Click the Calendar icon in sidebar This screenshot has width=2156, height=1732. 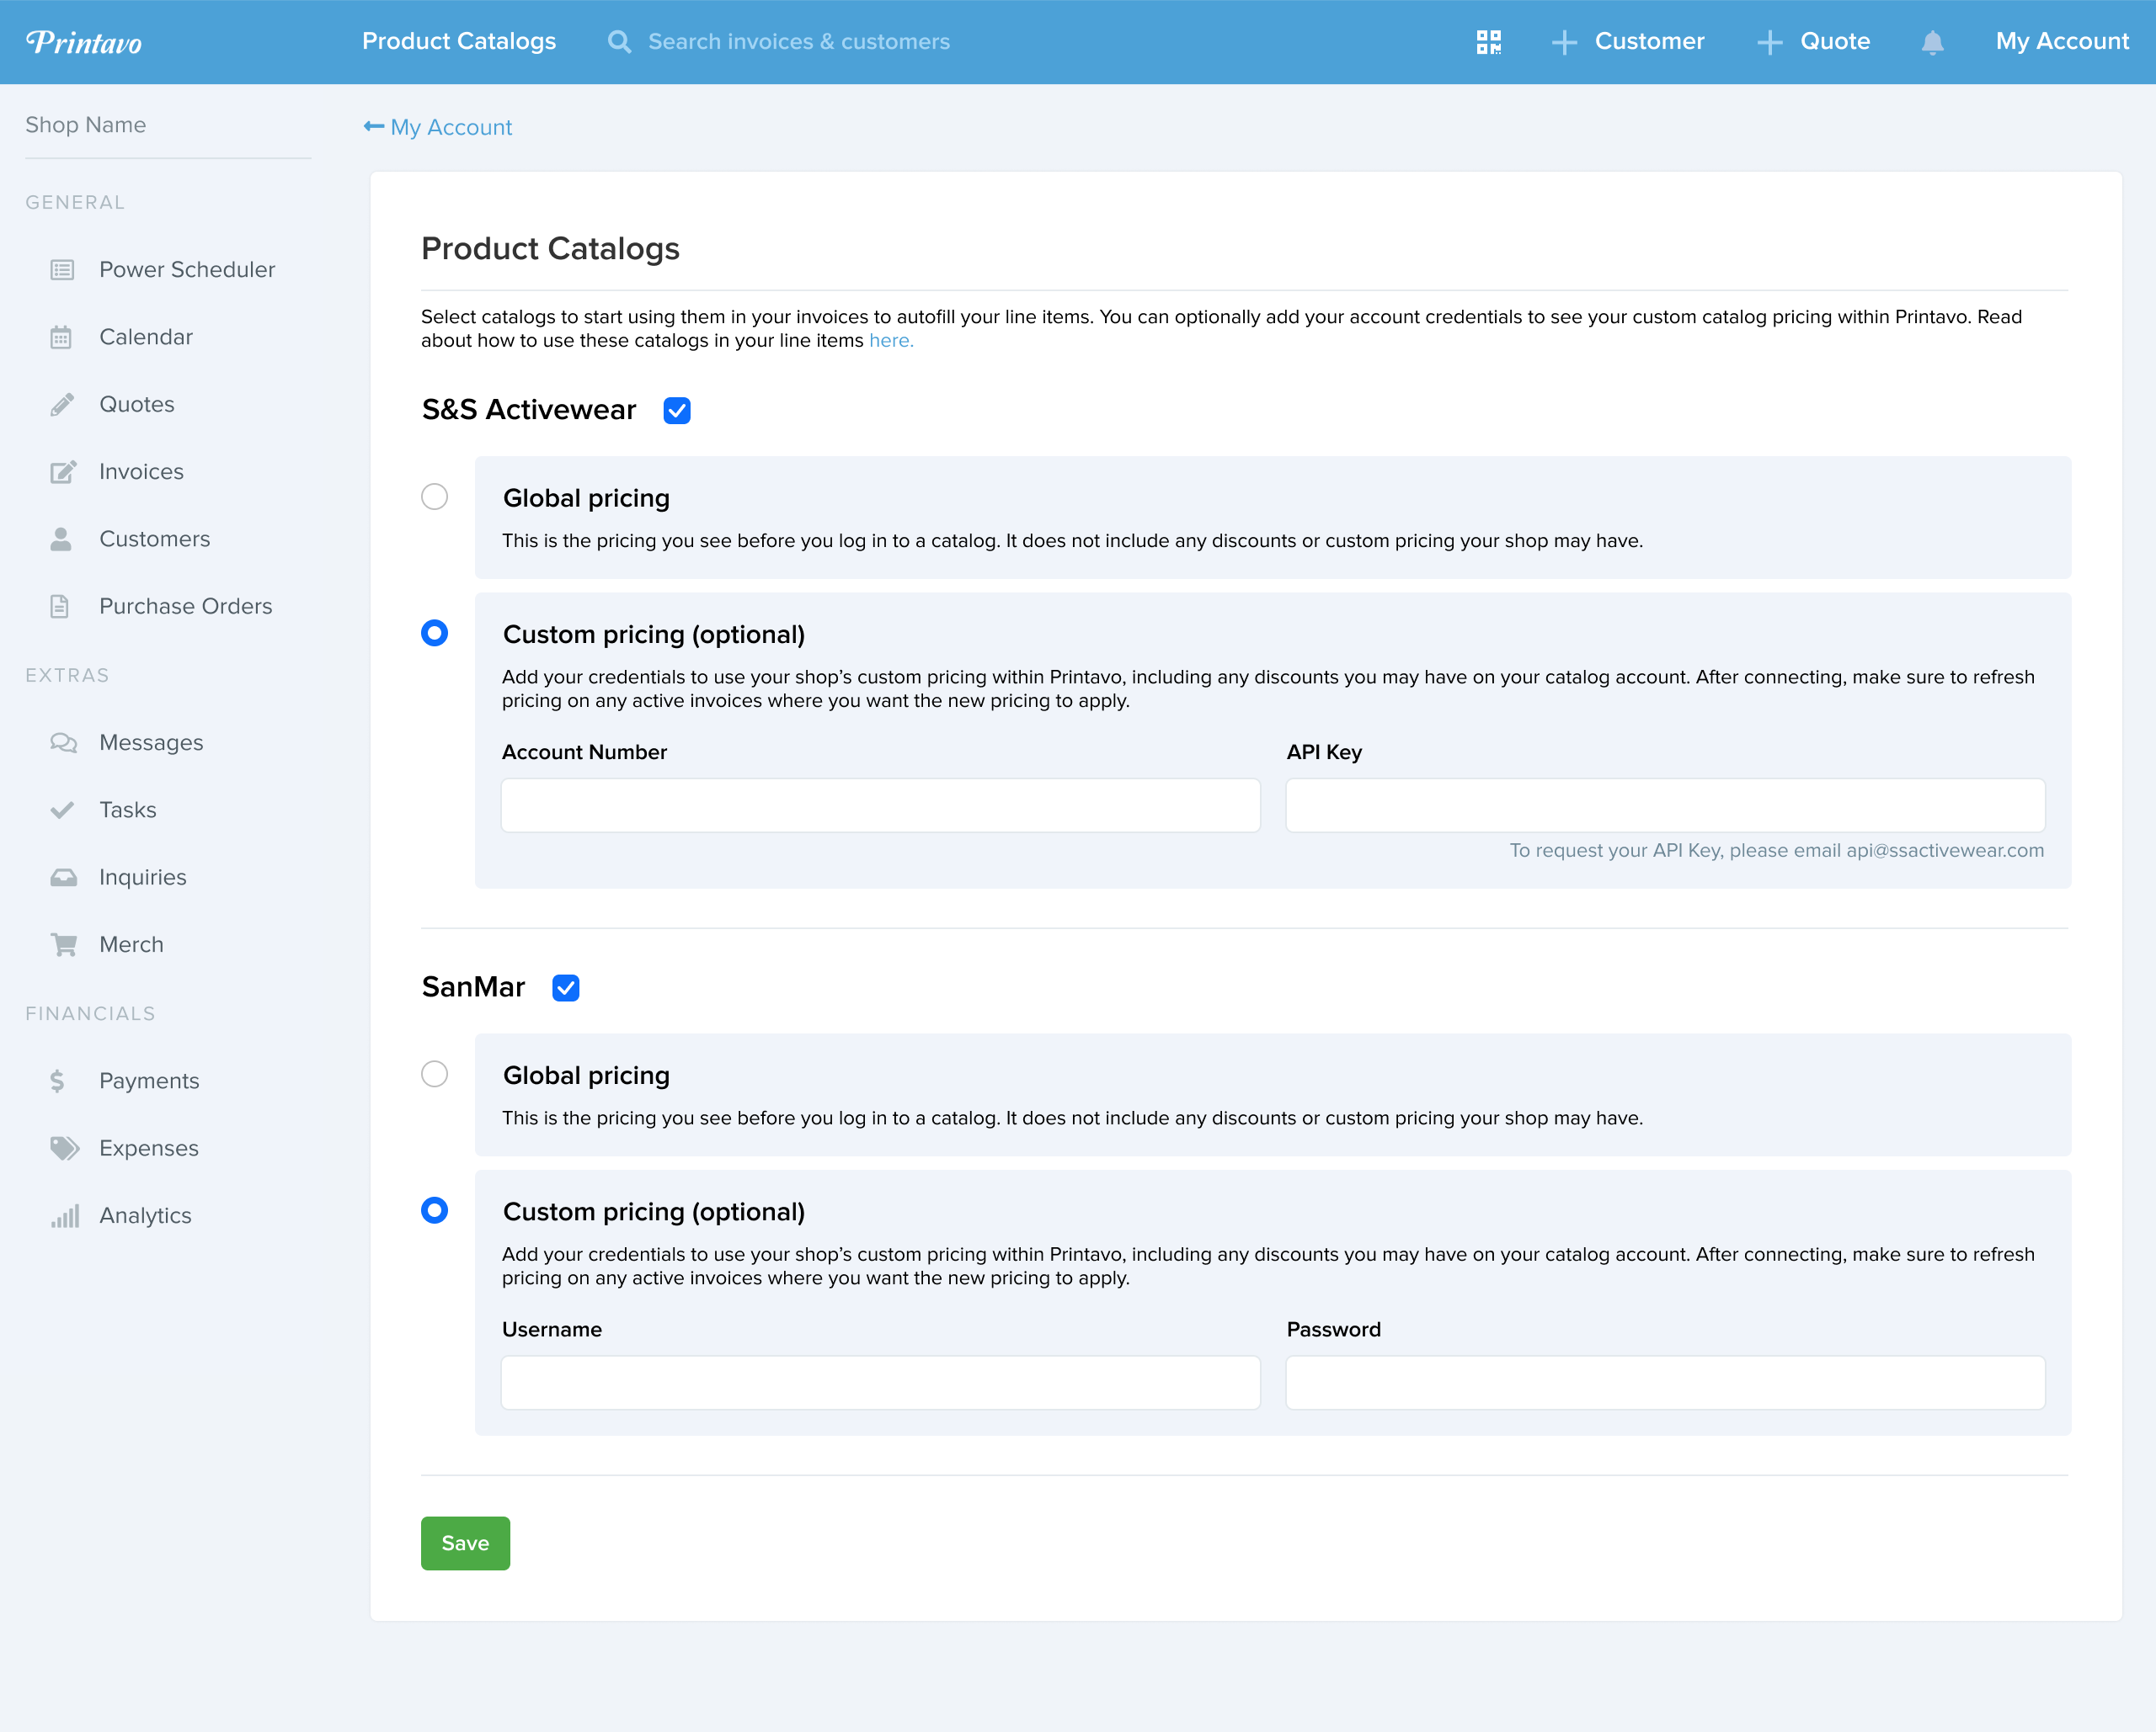pos(61,337)
